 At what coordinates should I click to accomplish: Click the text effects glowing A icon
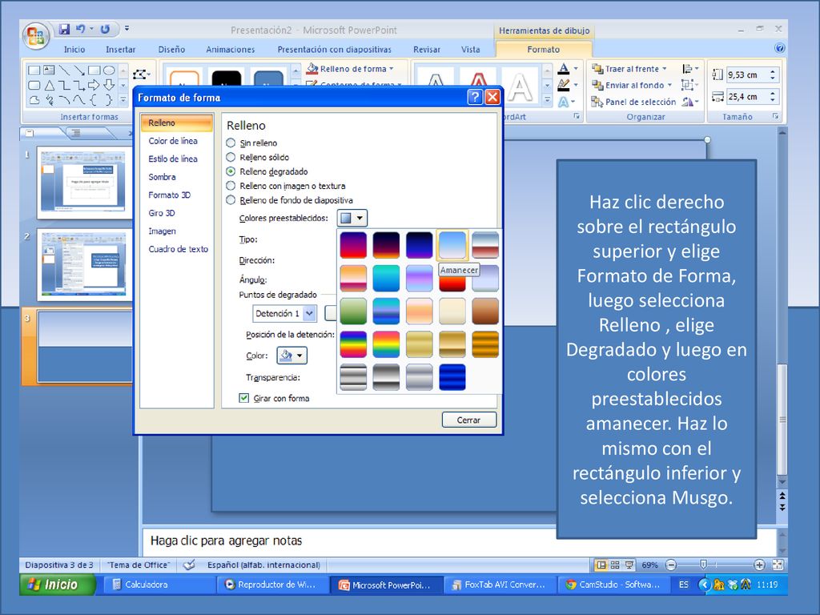click(563, 102)
